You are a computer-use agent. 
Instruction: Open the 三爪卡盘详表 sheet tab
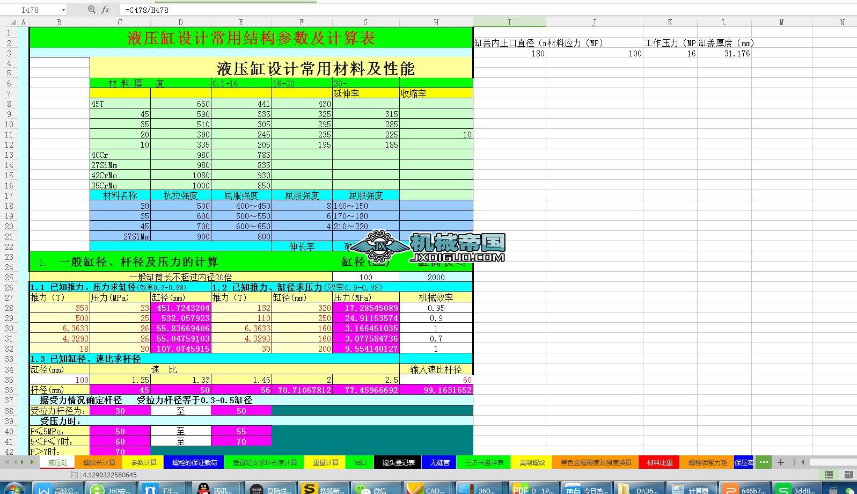(484, 462)
